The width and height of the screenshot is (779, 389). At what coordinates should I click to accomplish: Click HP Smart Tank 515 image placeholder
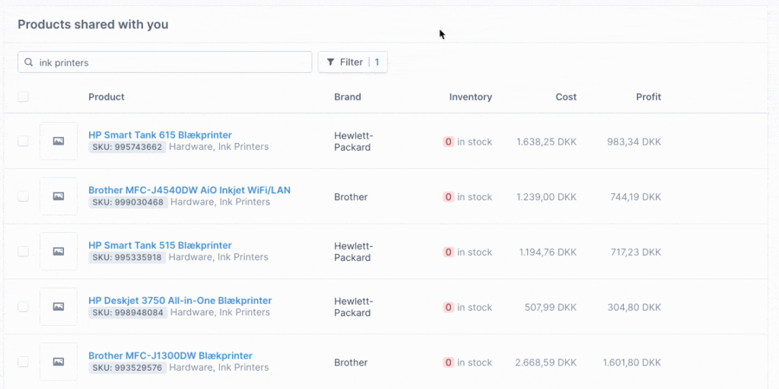click(59, 252)
